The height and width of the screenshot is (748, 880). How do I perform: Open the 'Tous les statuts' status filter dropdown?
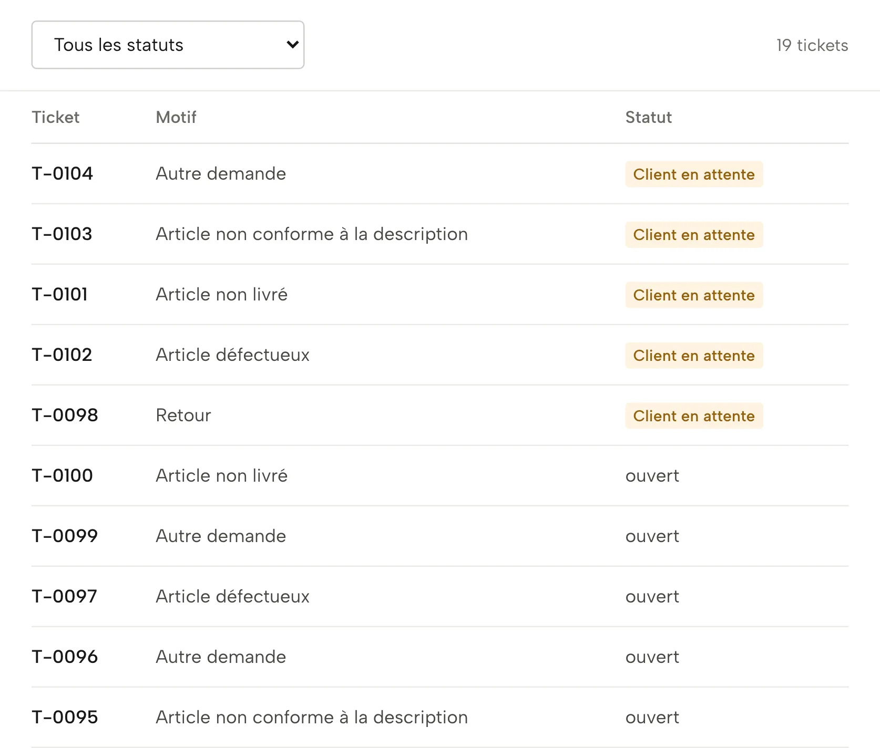168,45
